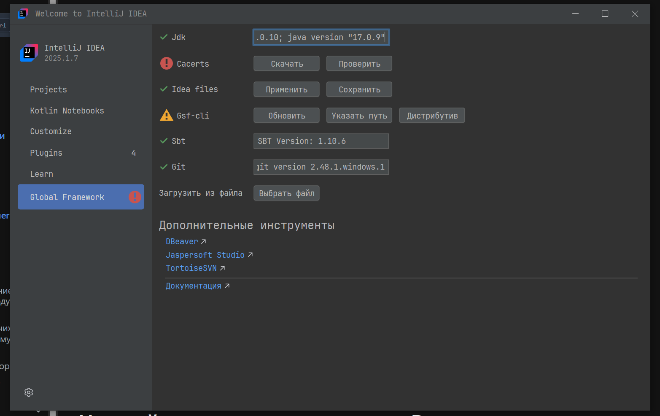This screenshot has height=416, width=660.
Task: Click the Скачать button for Cacerts
Action: coord(286,64)
